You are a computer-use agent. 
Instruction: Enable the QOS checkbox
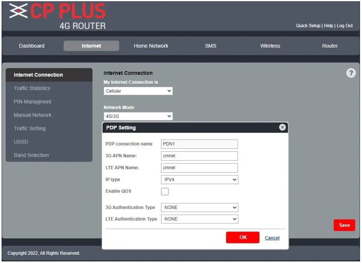point(165,191)
